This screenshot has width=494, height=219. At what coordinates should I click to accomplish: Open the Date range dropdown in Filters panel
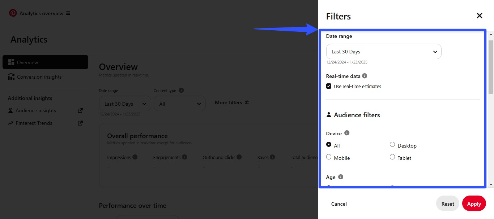(383, 52)
